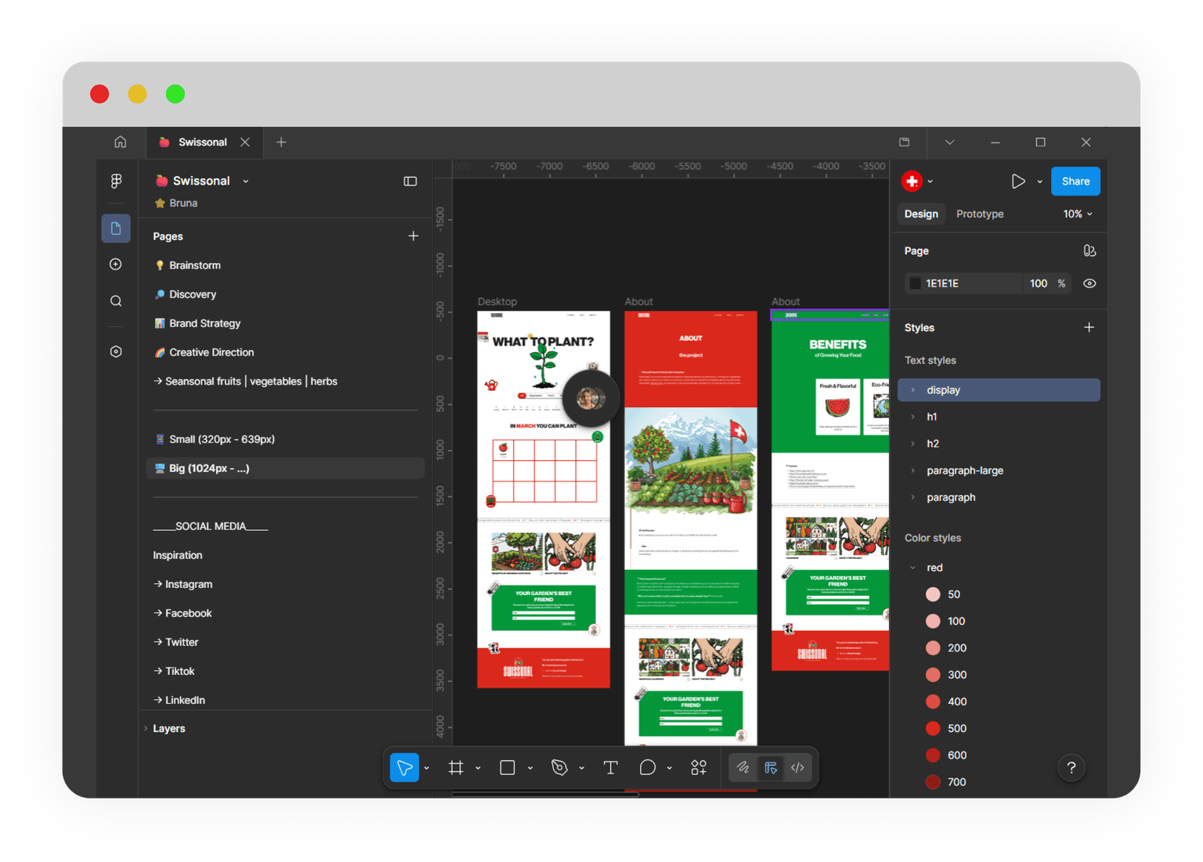The image size is (1203, 862).
Task: Open the Figma main menu icon
Action: 116,181
